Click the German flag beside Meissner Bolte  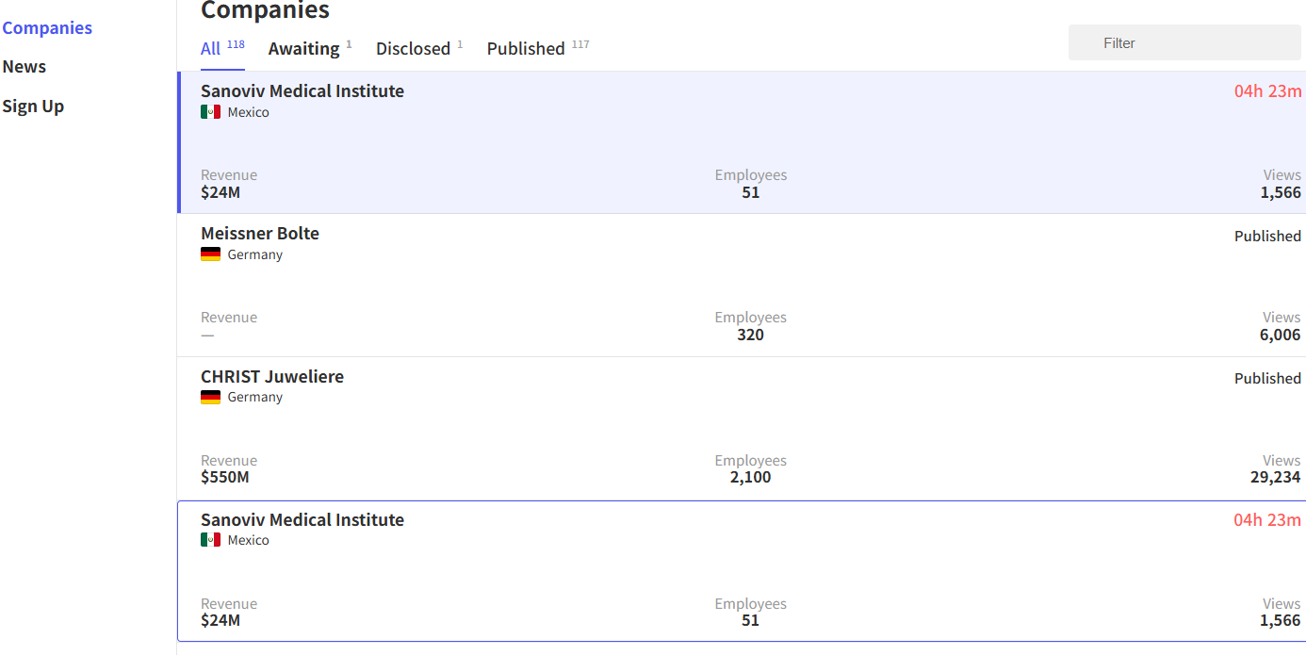click(210, 254)
